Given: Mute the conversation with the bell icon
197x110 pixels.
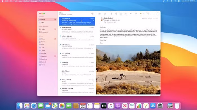Looking at the screenshot, I should (148, 13).
